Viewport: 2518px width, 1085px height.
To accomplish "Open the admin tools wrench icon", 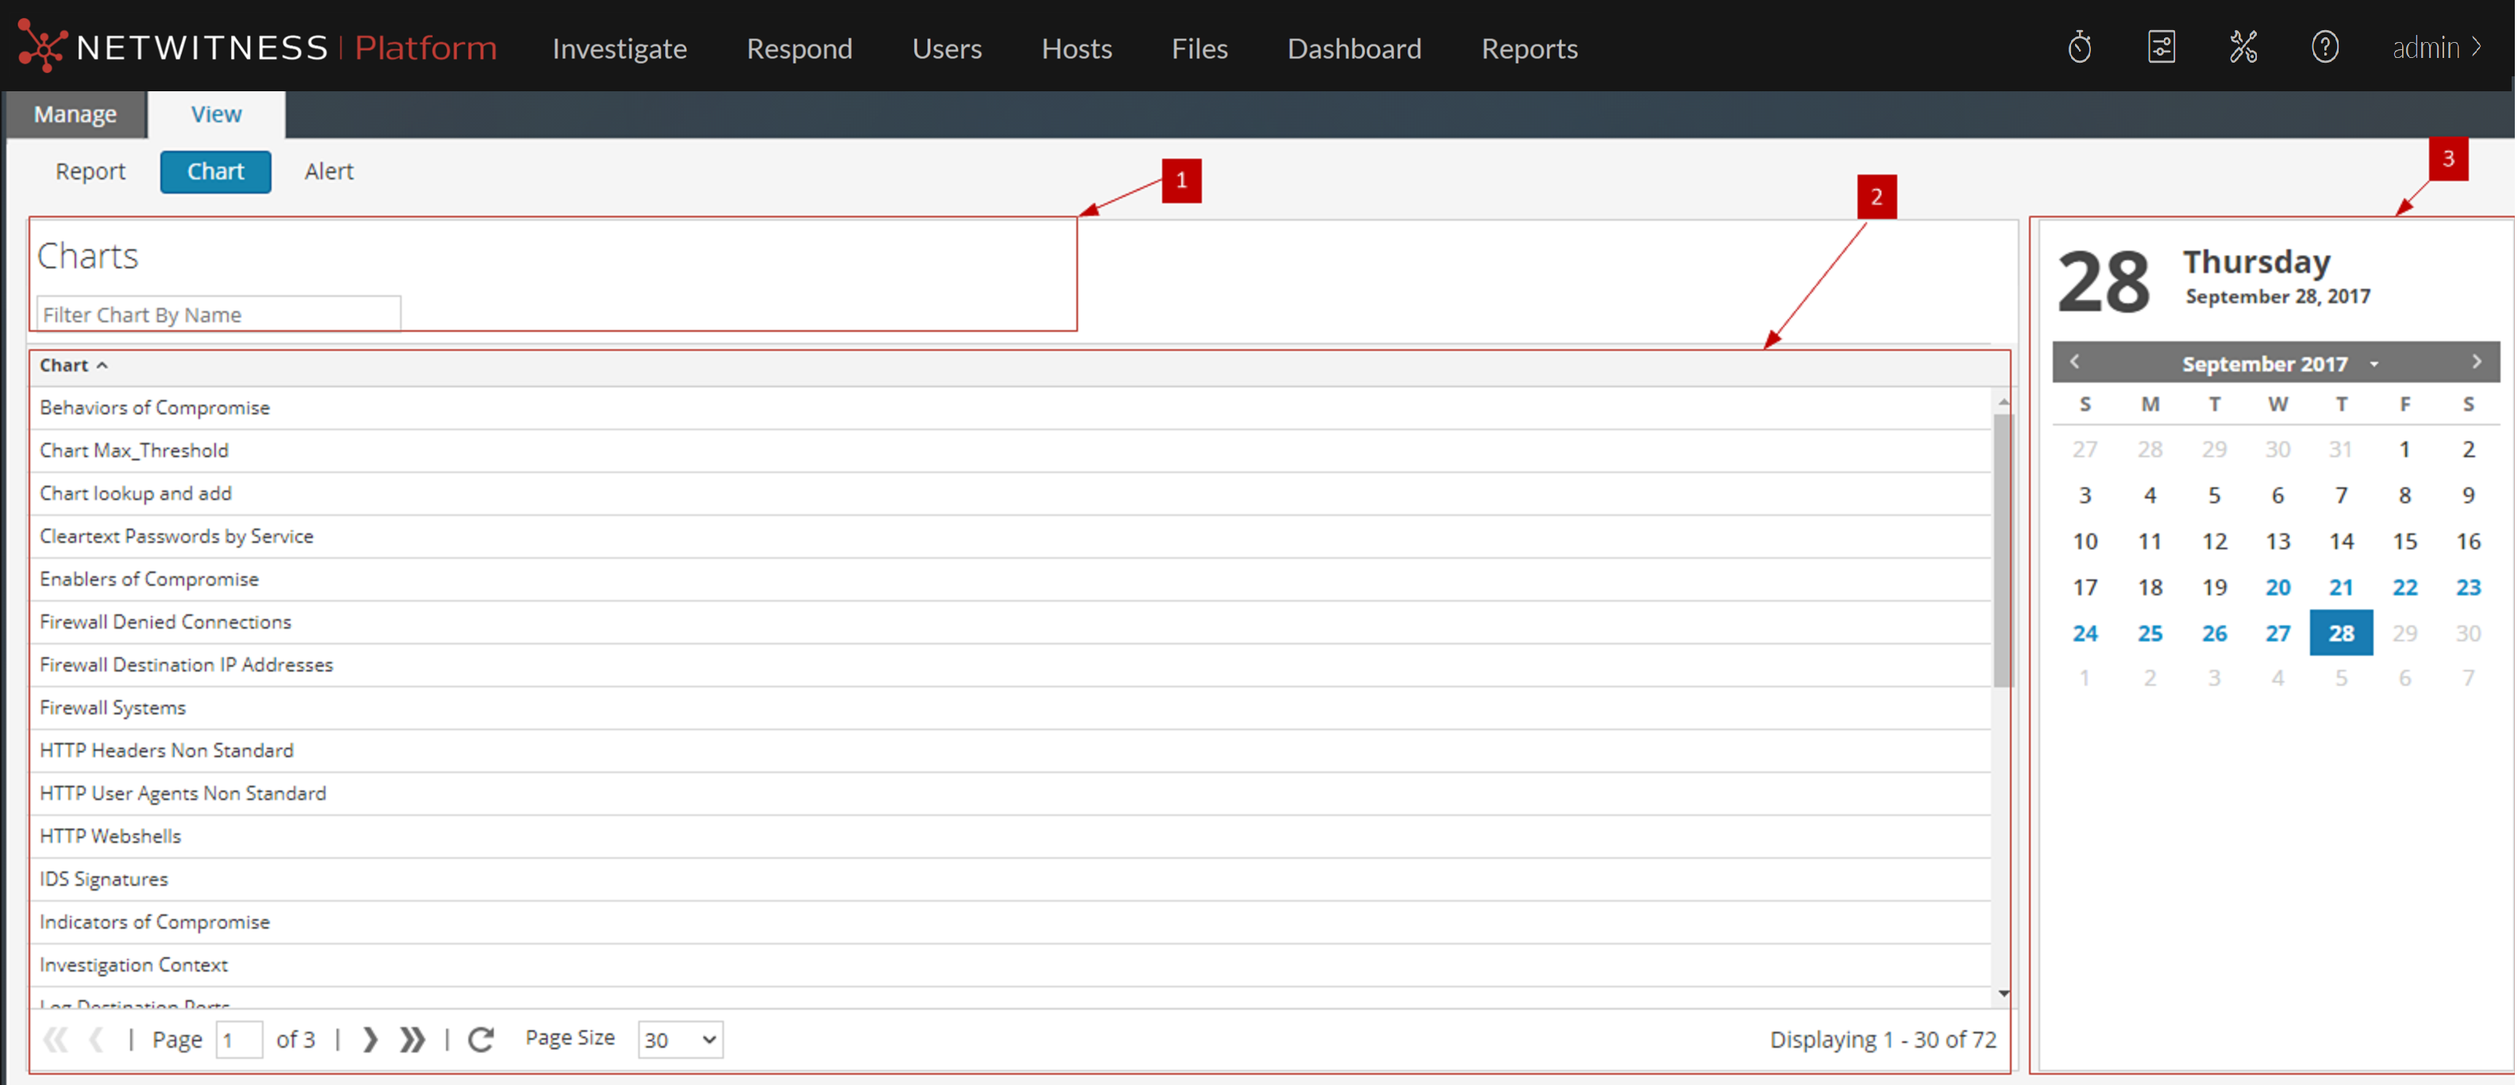I will pyautogui.click(x=2243, y=47).
